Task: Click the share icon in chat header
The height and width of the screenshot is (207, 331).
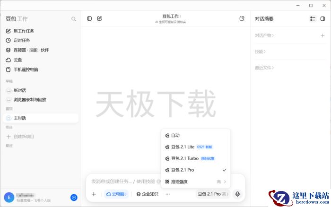Action: click(x=242, y=18)
